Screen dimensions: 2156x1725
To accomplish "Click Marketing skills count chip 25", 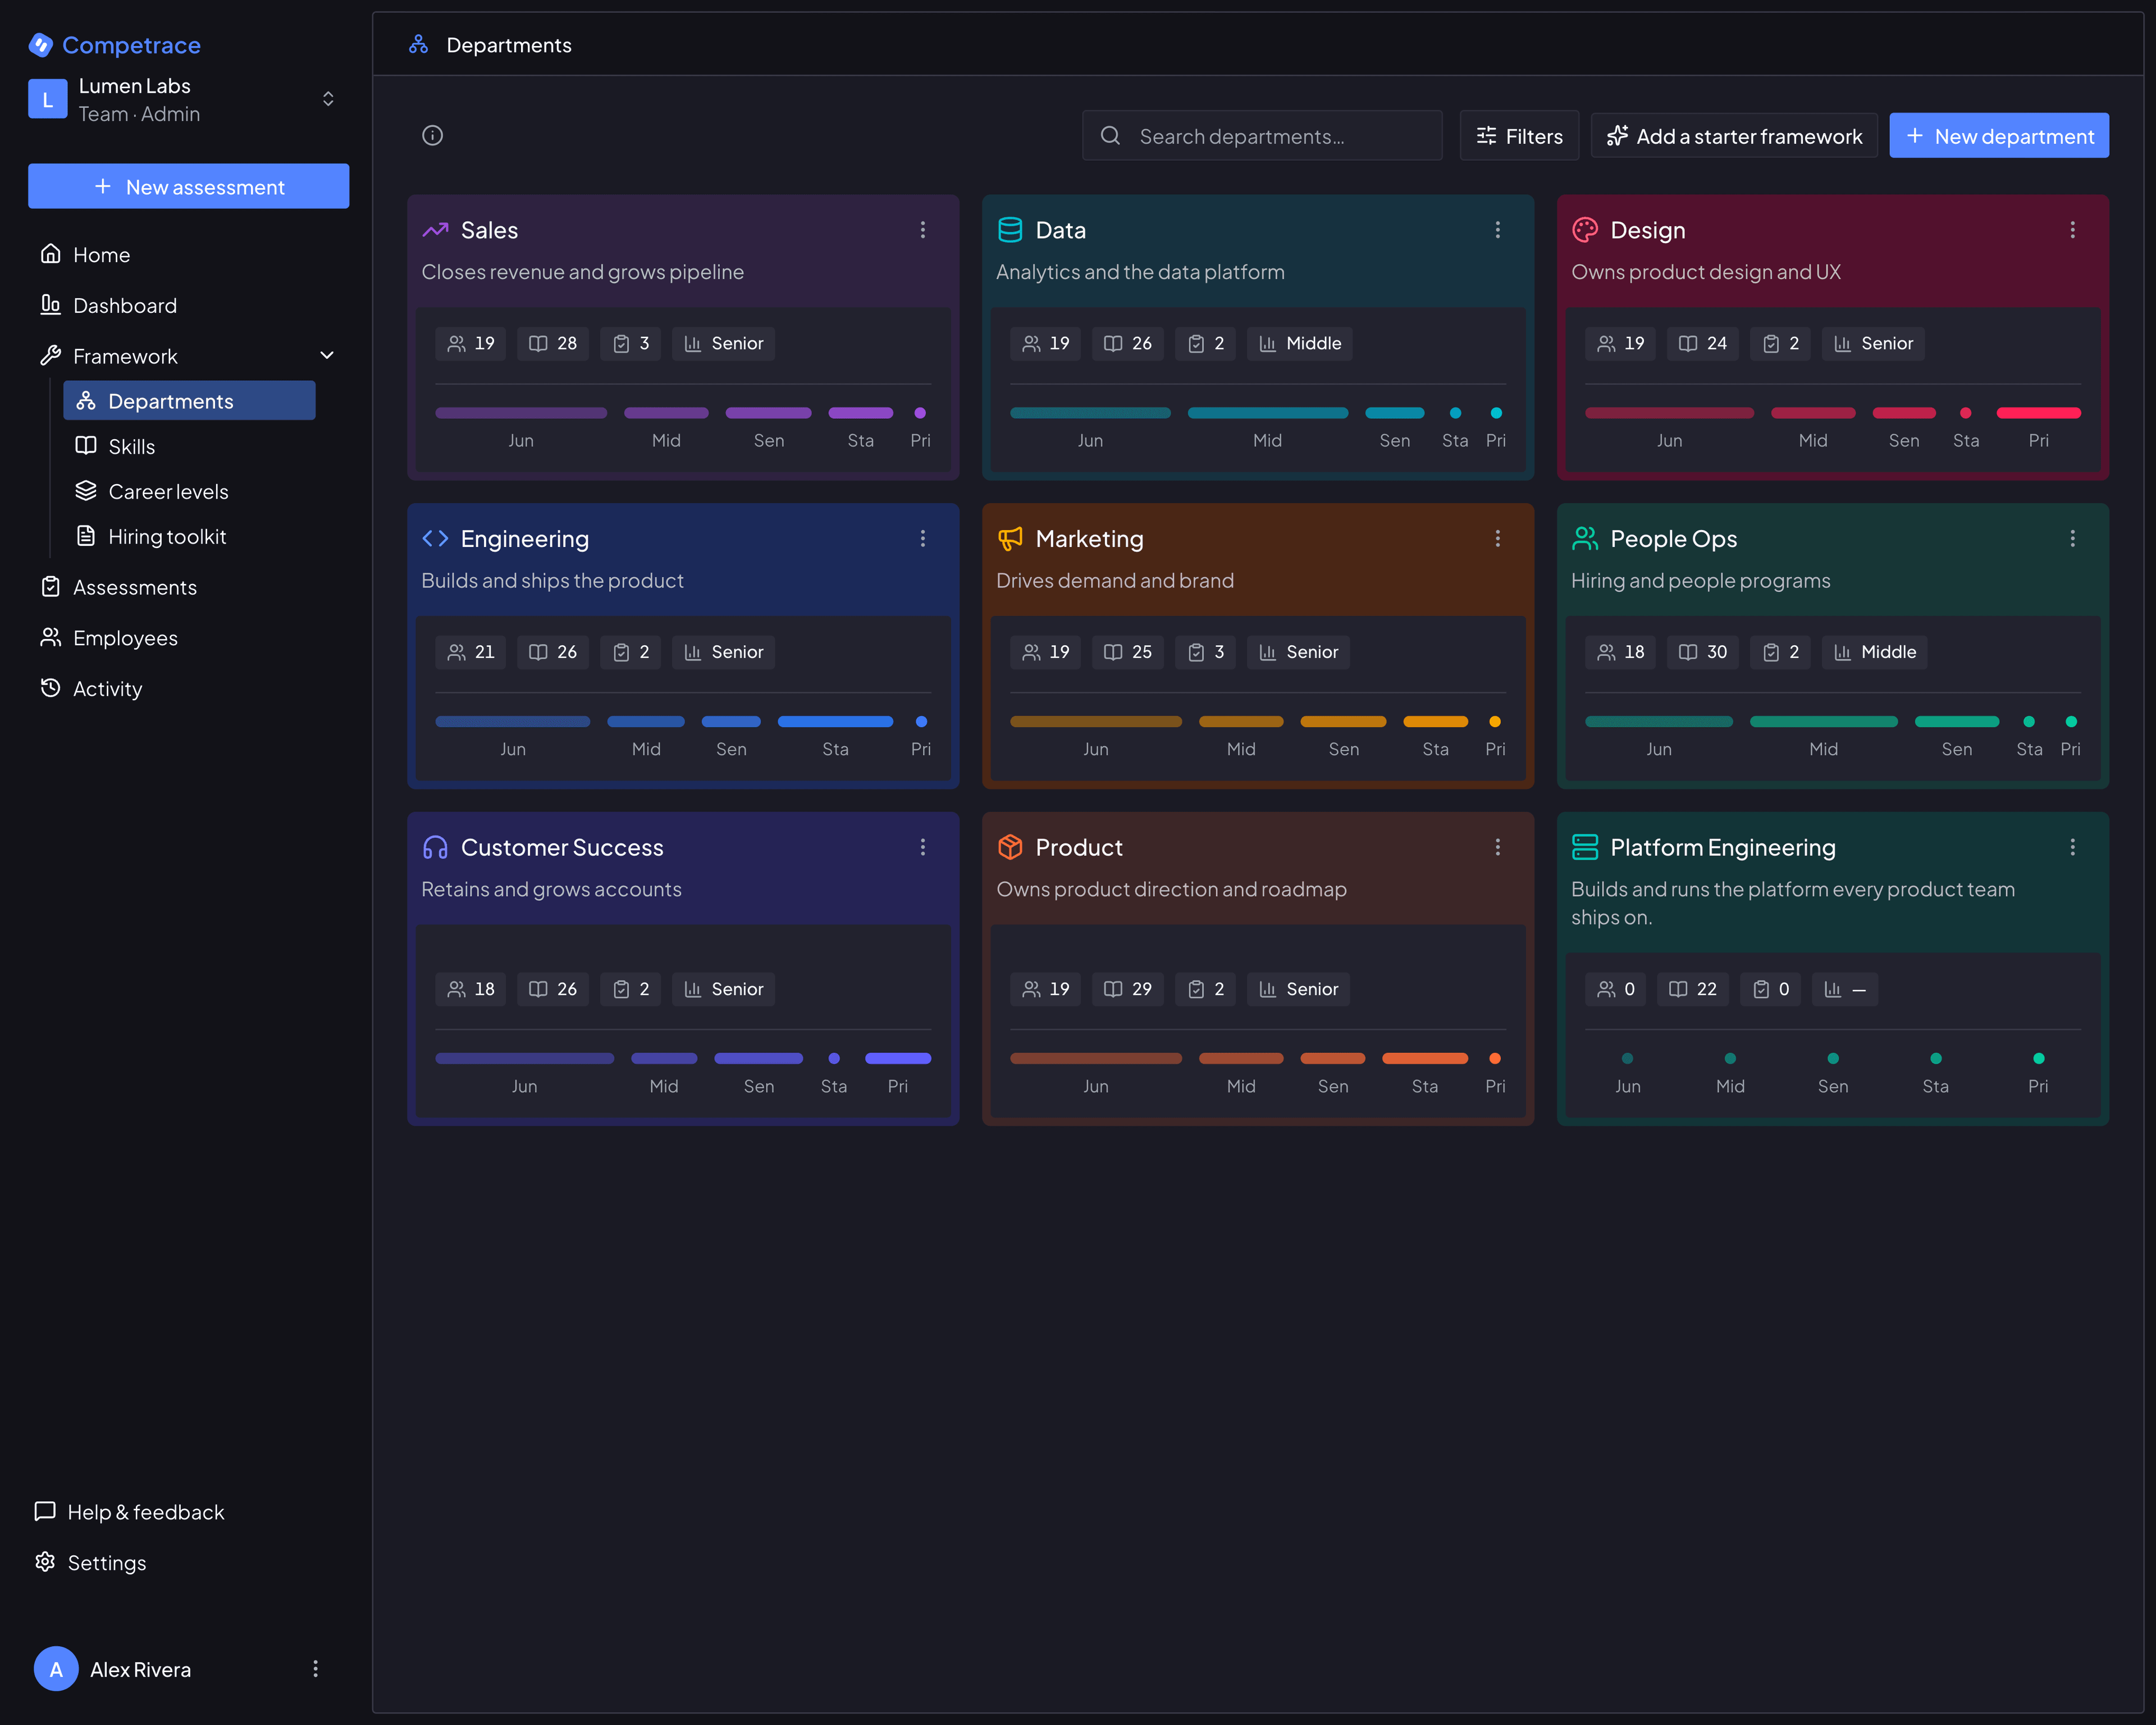I will point(1127,652).
